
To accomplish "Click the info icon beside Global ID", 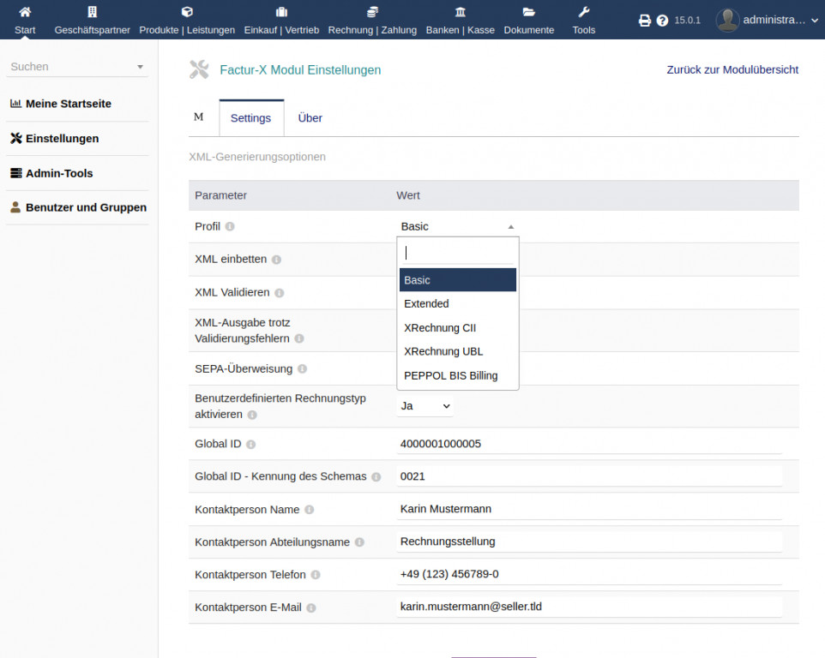I will click(251, 445).
